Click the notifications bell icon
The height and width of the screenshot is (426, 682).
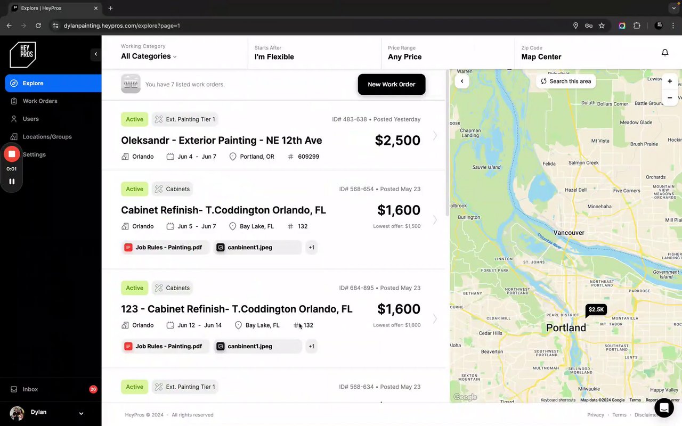(x=665, y=53)
